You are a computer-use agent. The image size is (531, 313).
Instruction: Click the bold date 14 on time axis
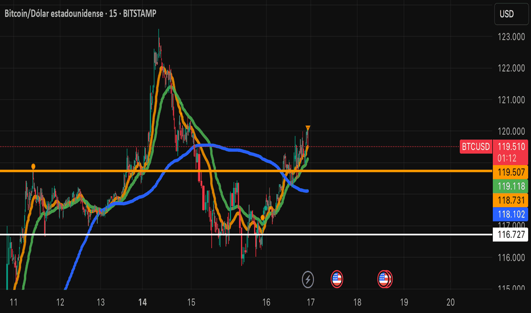(142, 302)
